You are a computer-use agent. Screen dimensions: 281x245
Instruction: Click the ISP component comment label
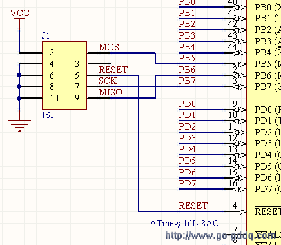tap(49, 115)
